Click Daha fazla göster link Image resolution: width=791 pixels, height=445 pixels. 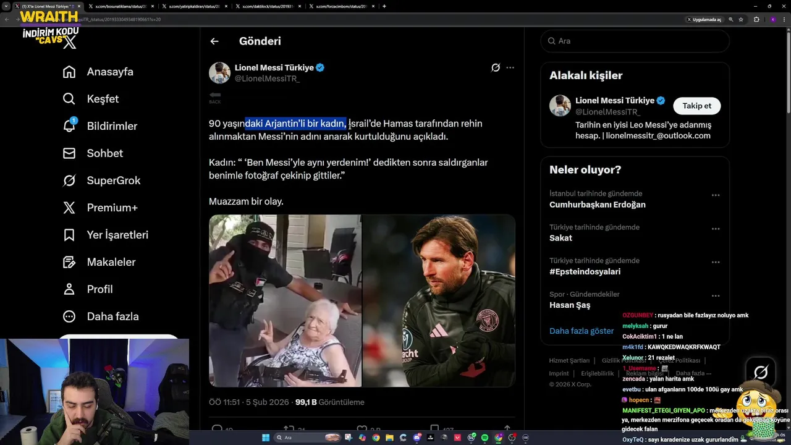(x=582, y=331)
